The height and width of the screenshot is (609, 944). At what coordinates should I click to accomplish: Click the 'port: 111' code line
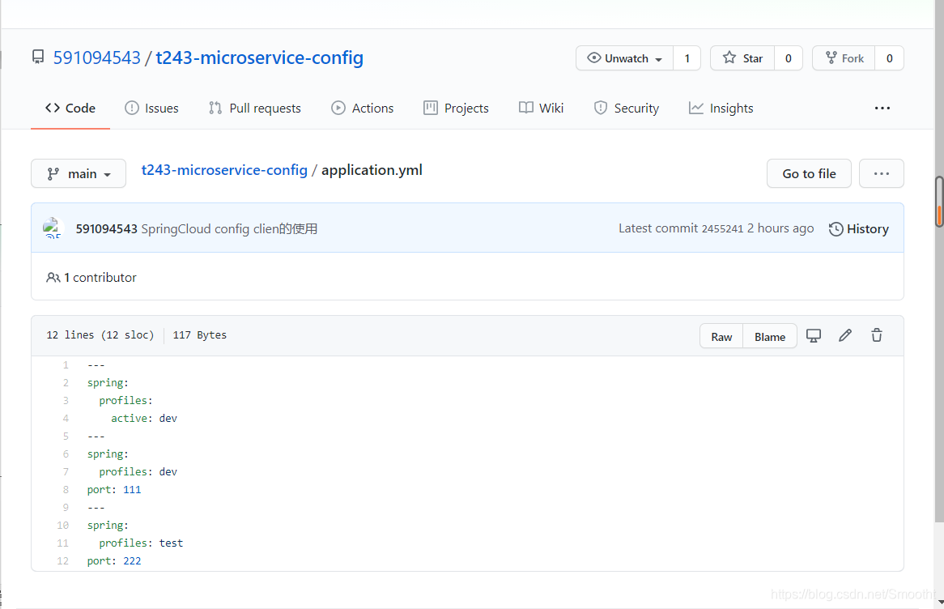114,490
